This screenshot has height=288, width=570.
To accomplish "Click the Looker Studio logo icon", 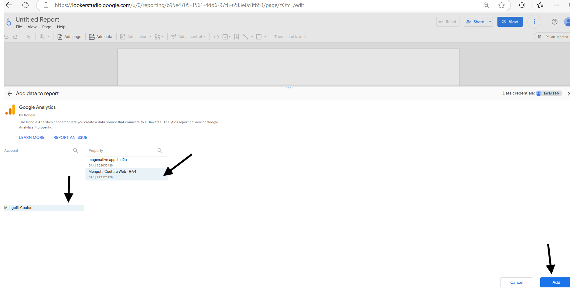I will coord(9,22).
